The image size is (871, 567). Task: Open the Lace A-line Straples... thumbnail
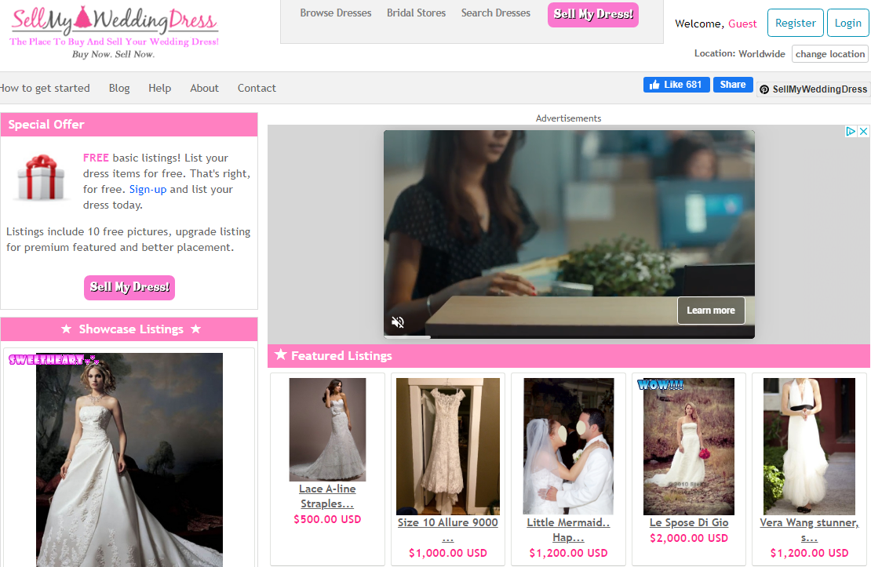pyautogui.click(x=328, y=429)
